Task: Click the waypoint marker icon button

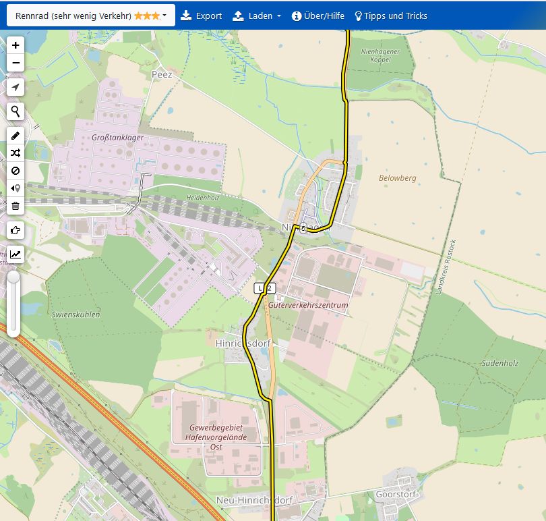Action: tap(16, 188)
